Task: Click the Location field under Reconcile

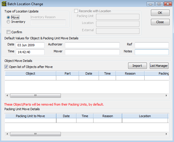Action: (x=118, y=24)
